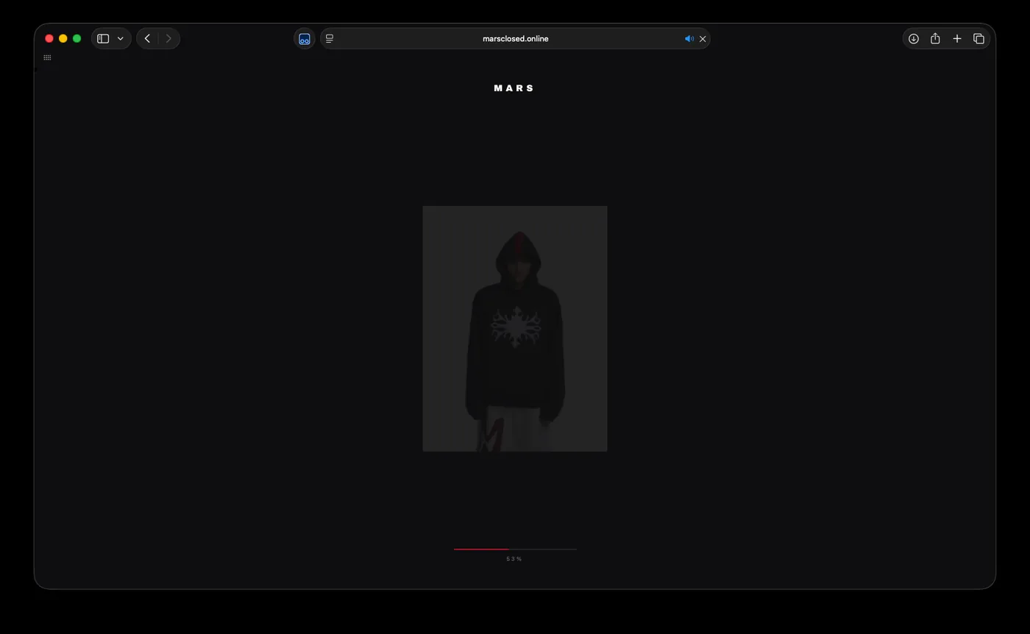The width and height of the screenshot is (1030, 634).
Task: Click the MARS logo heading
Action: pyautogui.click(x=514, y=88)
